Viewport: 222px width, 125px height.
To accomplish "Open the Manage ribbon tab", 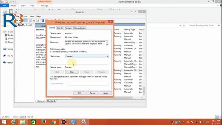I will point(44,6).
